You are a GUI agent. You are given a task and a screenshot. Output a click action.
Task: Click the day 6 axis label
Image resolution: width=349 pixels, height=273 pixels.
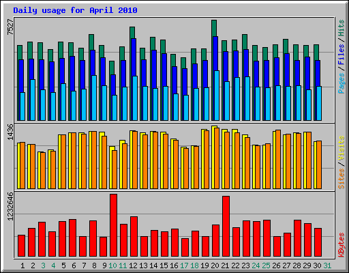74,265
